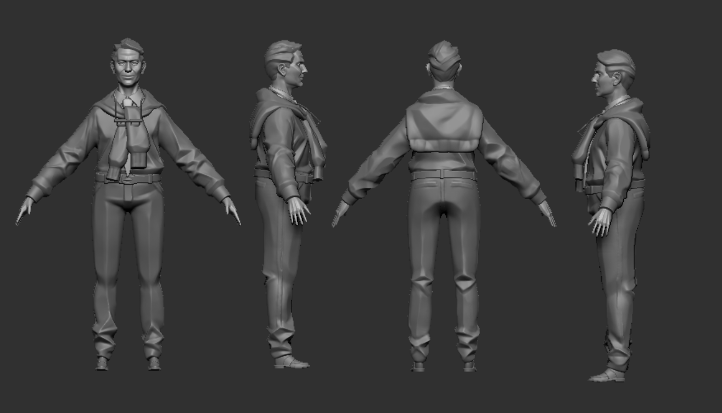
Task: Click the front-view character's face
Action: (128, 69)
